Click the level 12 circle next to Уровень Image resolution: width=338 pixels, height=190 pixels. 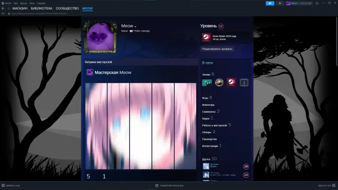pyautogui.click(x=221, y=26)
